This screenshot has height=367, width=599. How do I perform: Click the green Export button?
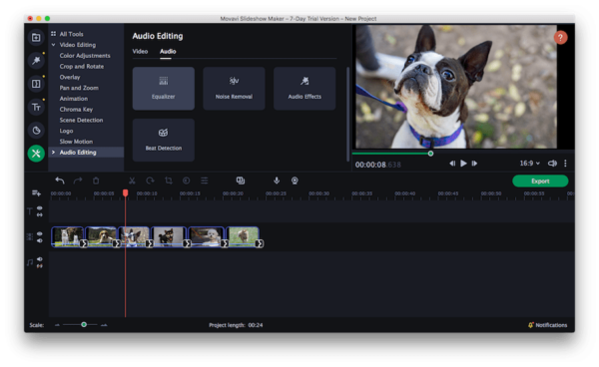coord(540,181)
